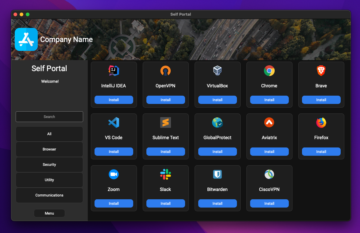This screenshot has height=233, width=360.
Task: Click the Welcome! message
Action: (50, 82)
